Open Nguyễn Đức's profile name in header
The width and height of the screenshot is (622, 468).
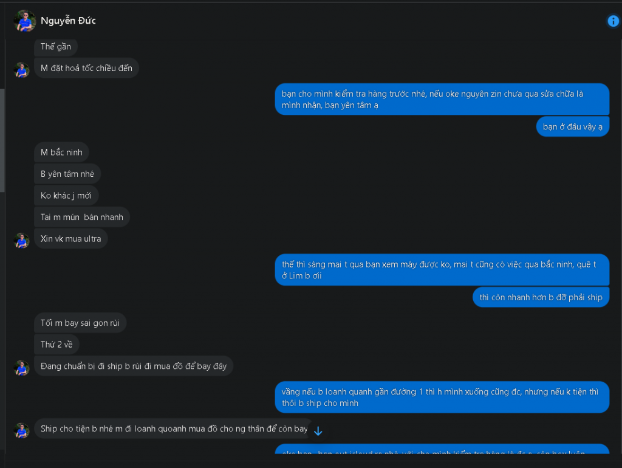pyautogui.click(x=68, y=21)
